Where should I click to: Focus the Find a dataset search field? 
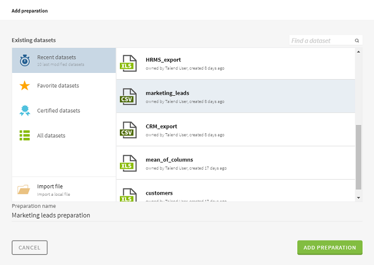[x=321, y=41]
